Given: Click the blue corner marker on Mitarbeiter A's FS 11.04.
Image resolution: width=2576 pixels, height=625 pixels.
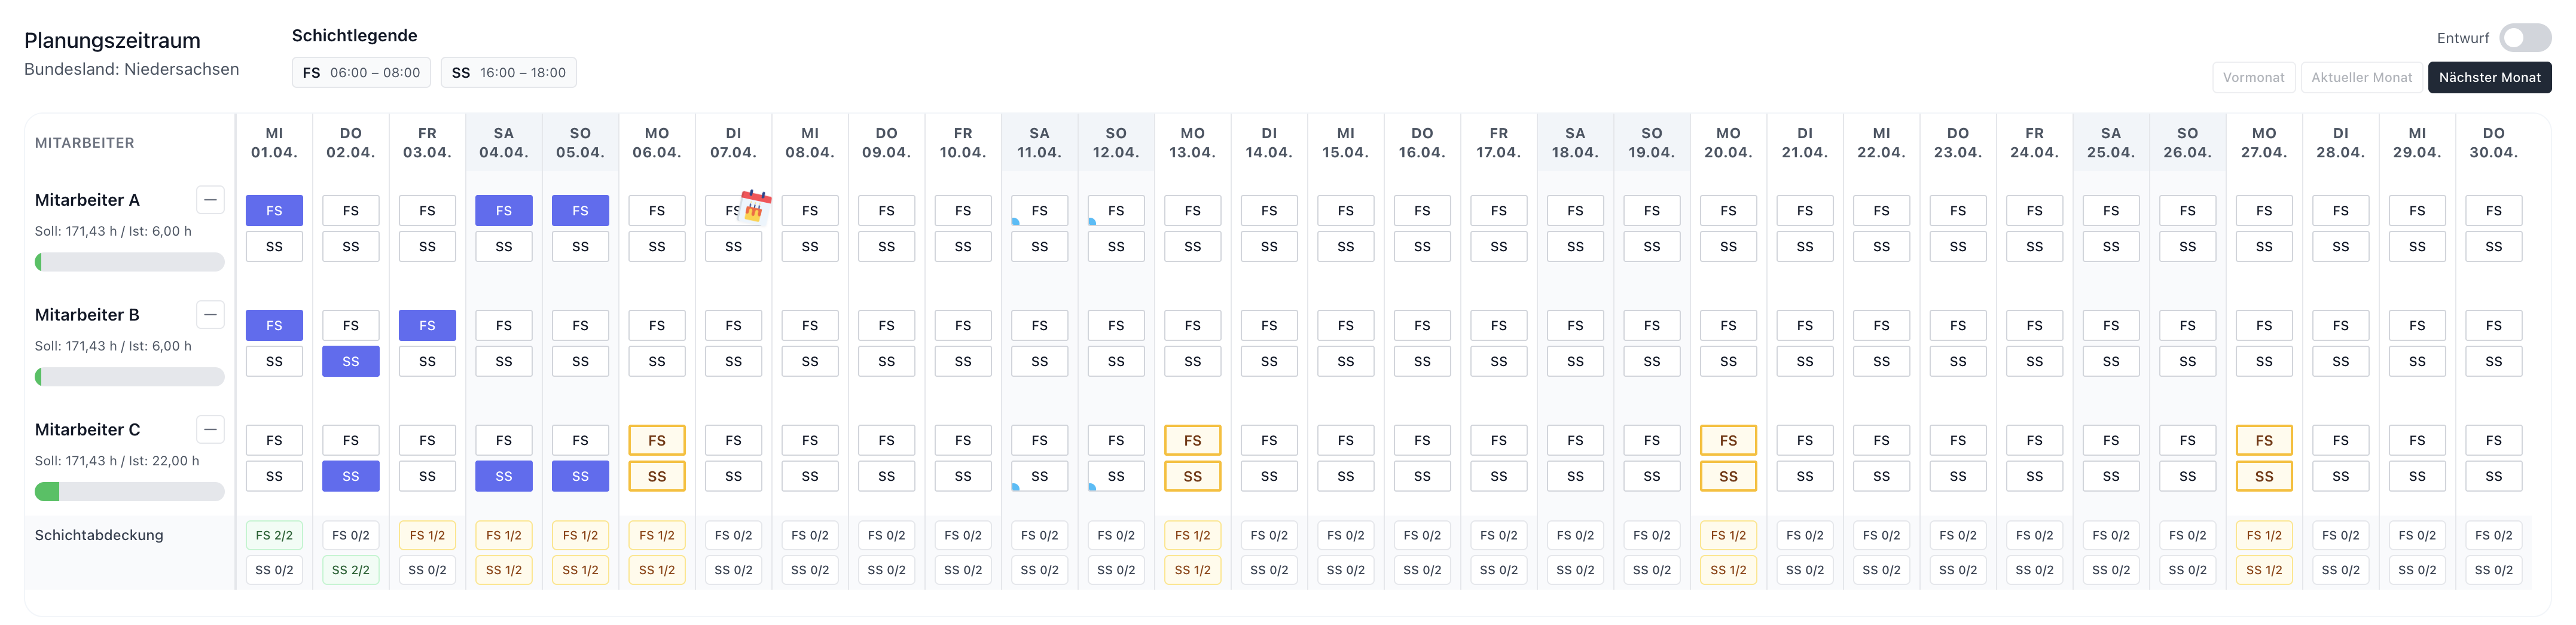Looking at the screenshot, I should (1015, 222).
